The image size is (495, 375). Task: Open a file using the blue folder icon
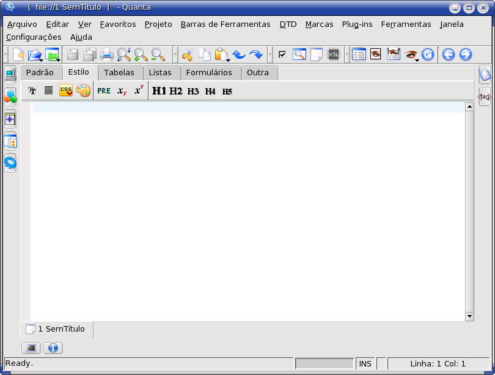35,54
